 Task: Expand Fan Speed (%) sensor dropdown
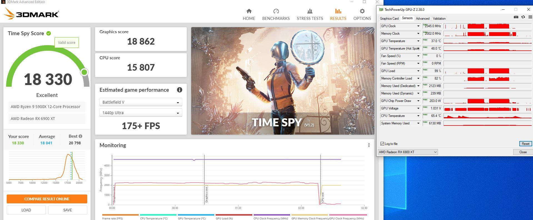click(418, 56)
